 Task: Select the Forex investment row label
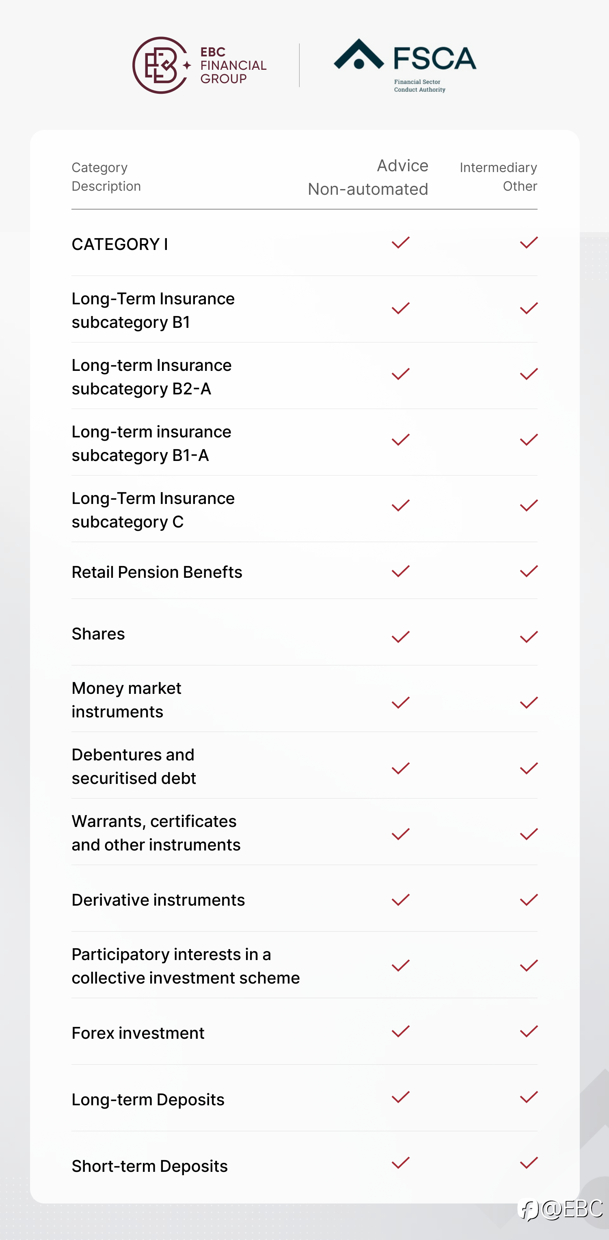tap(138, 1033)
